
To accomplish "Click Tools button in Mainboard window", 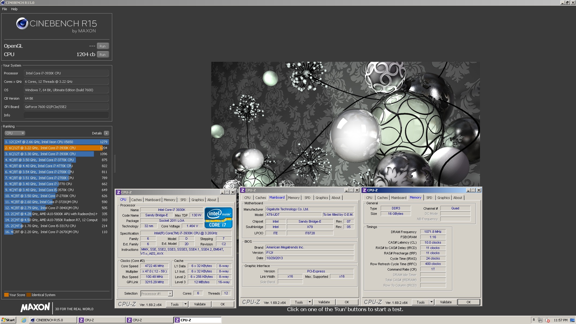I will (x=299, y=302).
